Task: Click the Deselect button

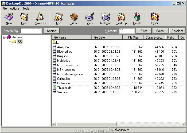Action: 177,31
